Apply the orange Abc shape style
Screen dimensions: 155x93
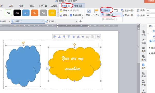(35, 13)
